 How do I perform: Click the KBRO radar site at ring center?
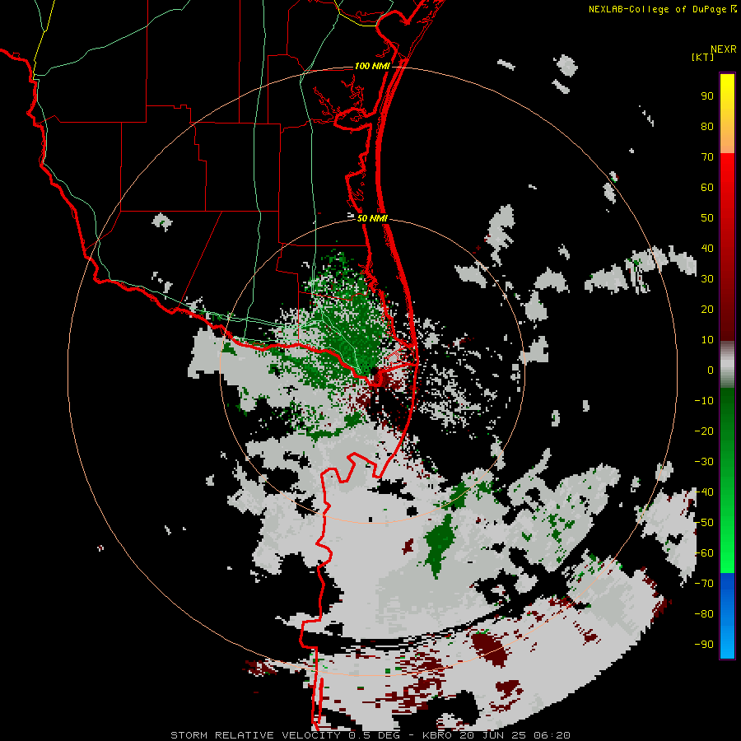coord(373,371)
